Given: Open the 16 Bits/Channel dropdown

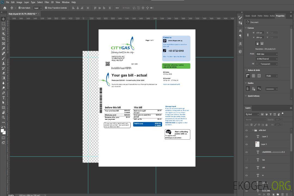Looking at the screenshot, I should 267,59.
